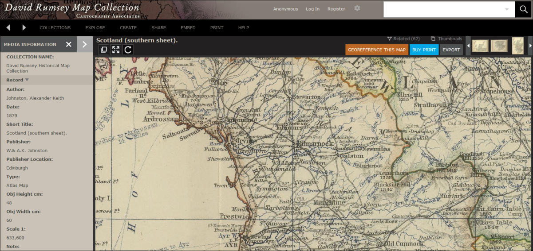Image resolution: width=533 pixels, height=251 pixels.
Task: Click the map title Scotland (southern sheet).
Action: [x=137, y=40]
